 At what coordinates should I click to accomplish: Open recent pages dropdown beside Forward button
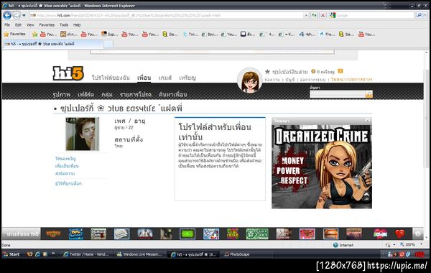pyautogui.click(x=24, y=15)
